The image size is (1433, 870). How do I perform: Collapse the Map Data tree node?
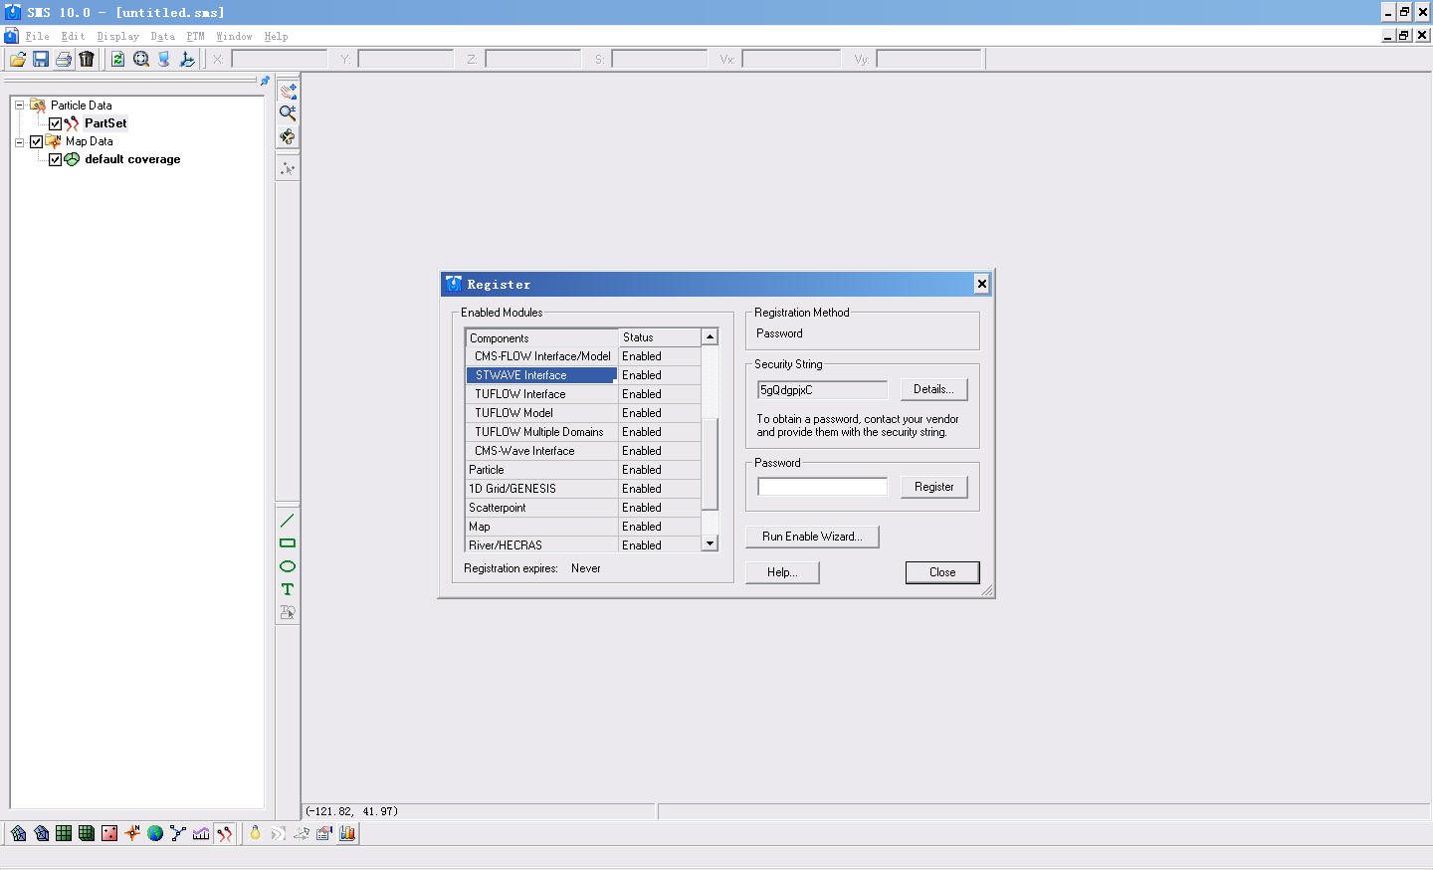(x=19, y=141)
